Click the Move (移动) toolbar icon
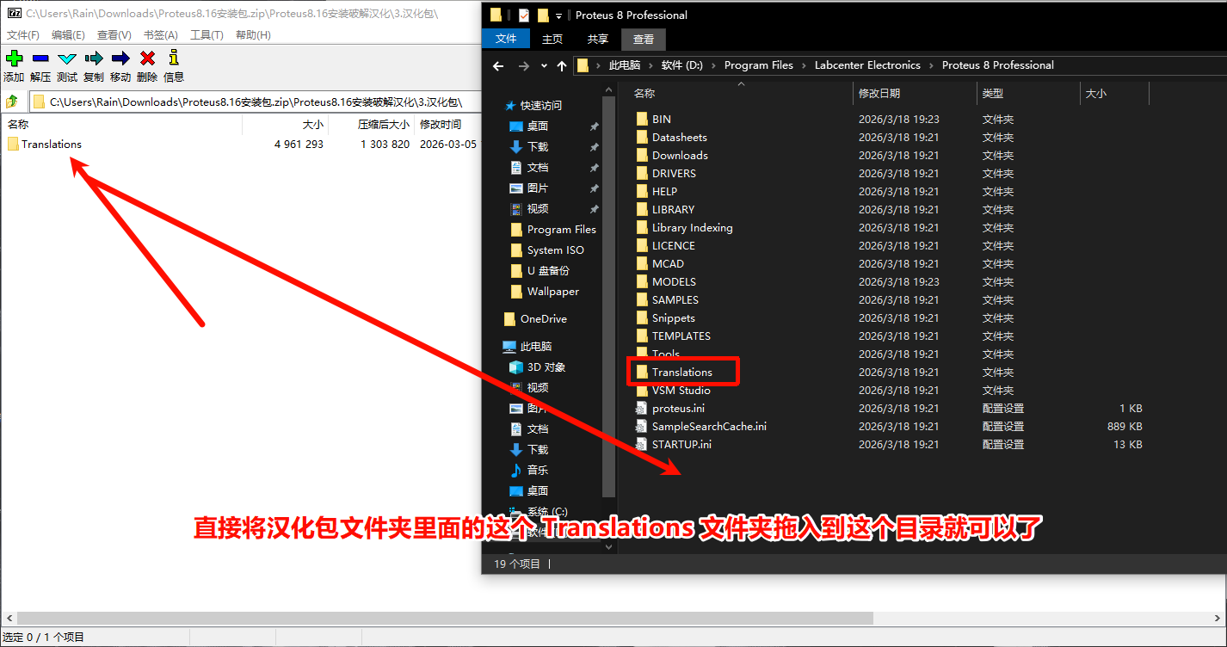 120,59
